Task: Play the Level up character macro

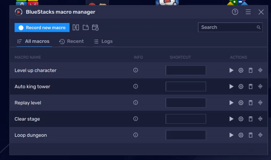Action: pos(231,70)
